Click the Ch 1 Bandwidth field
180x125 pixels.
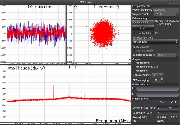point(162,113)
